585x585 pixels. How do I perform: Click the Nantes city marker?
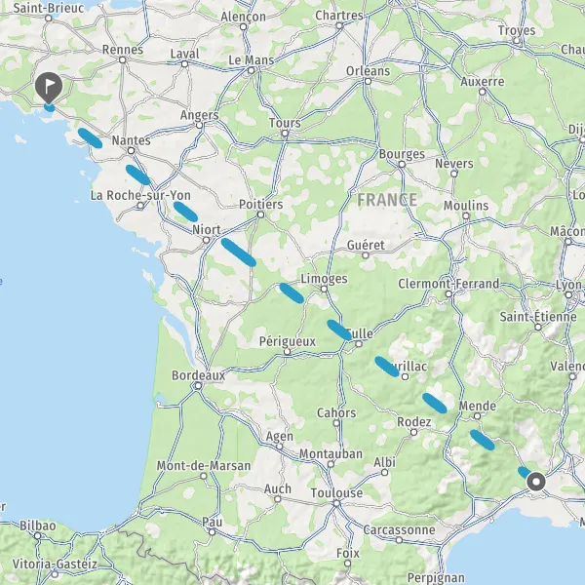coord(131,151)
